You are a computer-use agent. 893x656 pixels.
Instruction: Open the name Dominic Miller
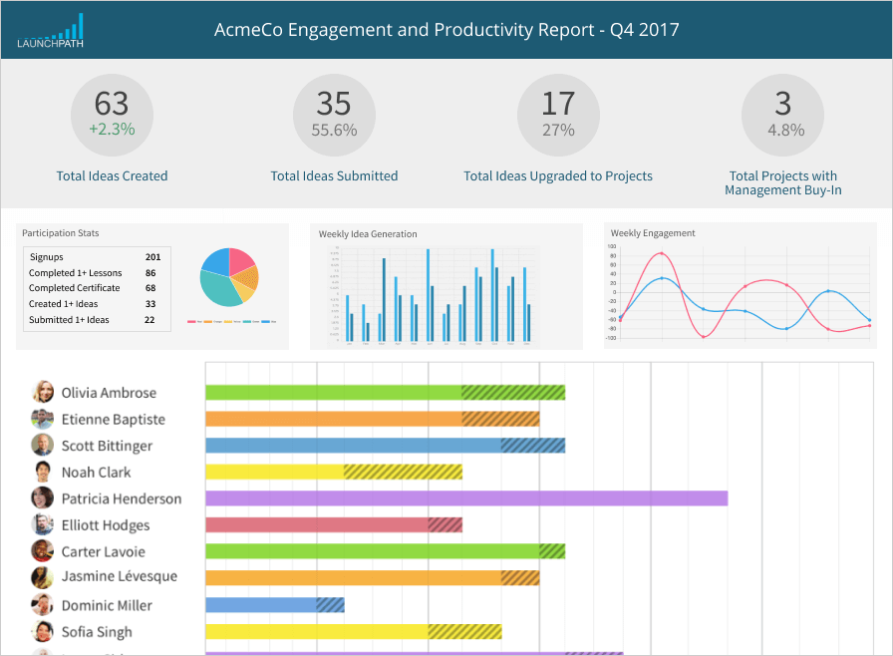[107, 605]
